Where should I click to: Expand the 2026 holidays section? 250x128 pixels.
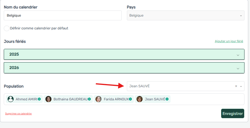click(x=238, y=68)
